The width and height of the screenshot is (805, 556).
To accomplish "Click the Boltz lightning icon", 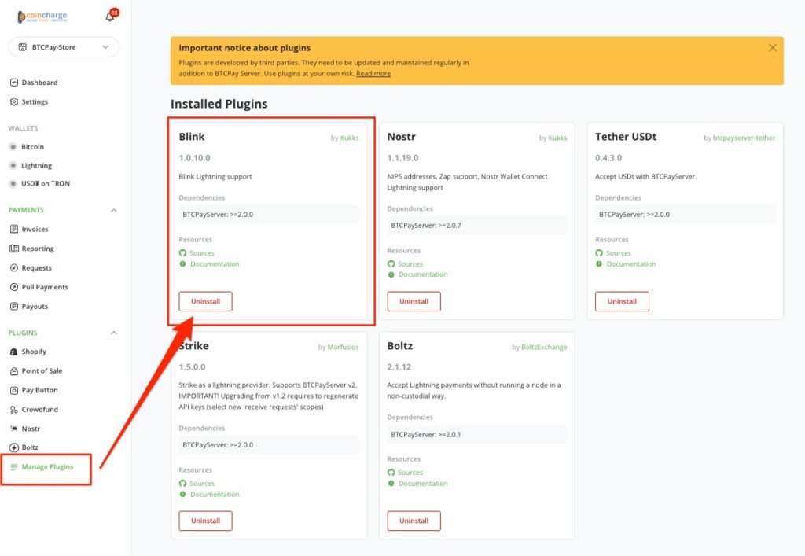I will click(14, 447).
